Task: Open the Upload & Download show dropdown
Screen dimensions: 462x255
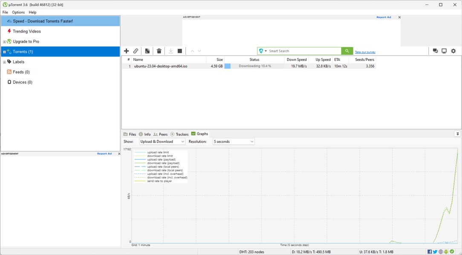Action: click(162, 142)
